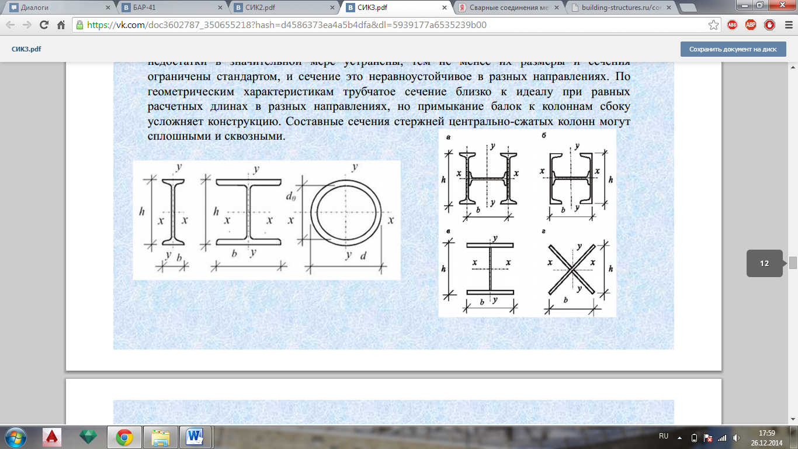The width and height of the screenshot is (798, 449).
Task: Go back to previous page
Action: [11, 25]
